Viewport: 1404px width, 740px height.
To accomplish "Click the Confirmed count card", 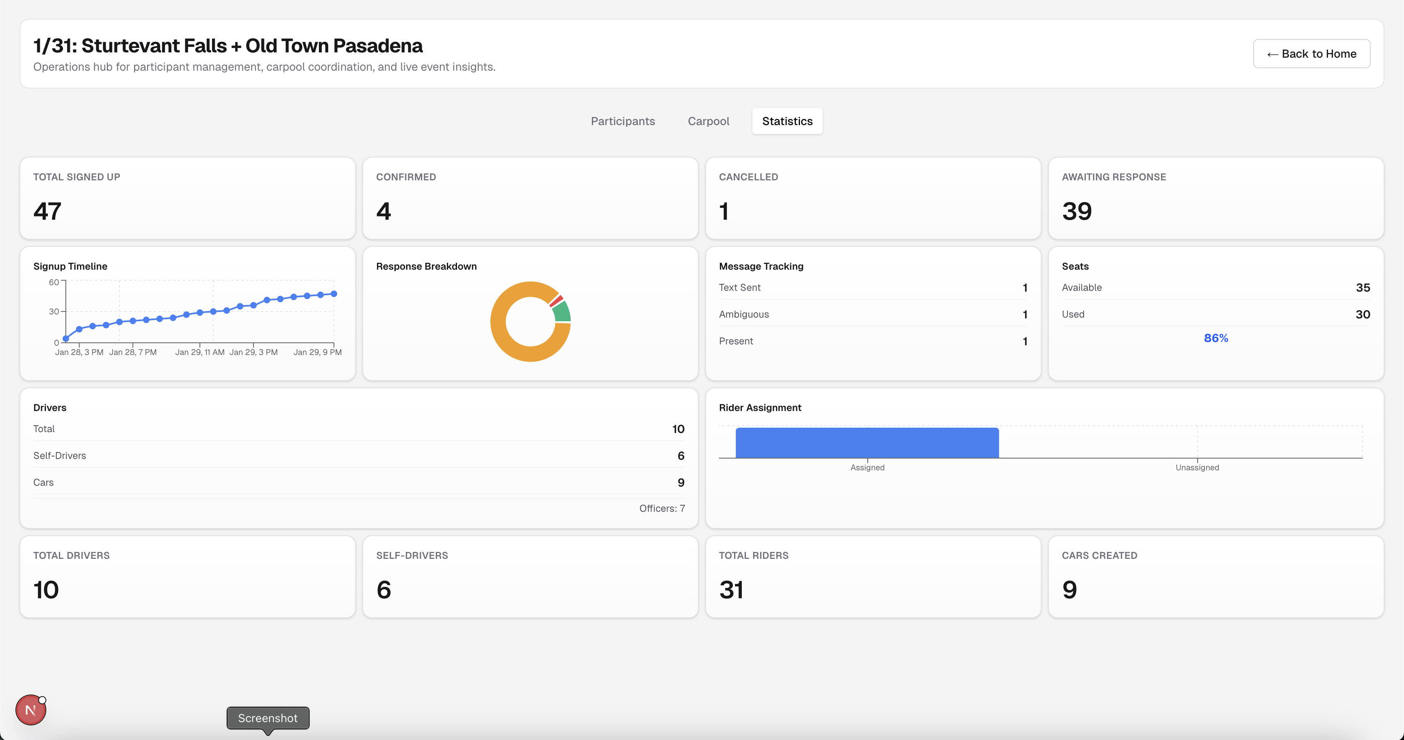I will [x=530, y=198].
